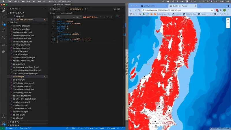Close the find widget
Screen dimensions: 231x130
(111, 17)
